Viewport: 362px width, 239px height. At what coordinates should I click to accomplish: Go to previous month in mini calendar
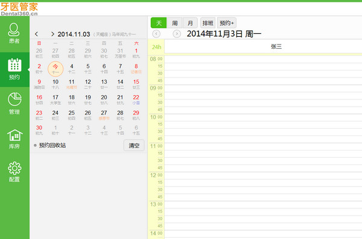(36, 34)
